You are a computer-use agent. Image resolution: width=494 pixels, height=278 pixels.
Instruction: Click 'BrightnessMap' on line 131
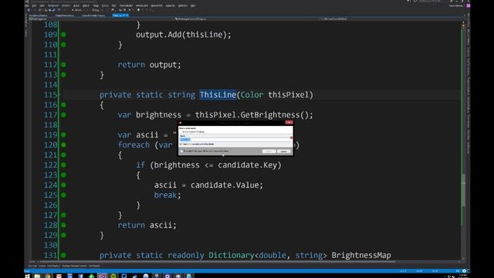(x=361, y=256)
